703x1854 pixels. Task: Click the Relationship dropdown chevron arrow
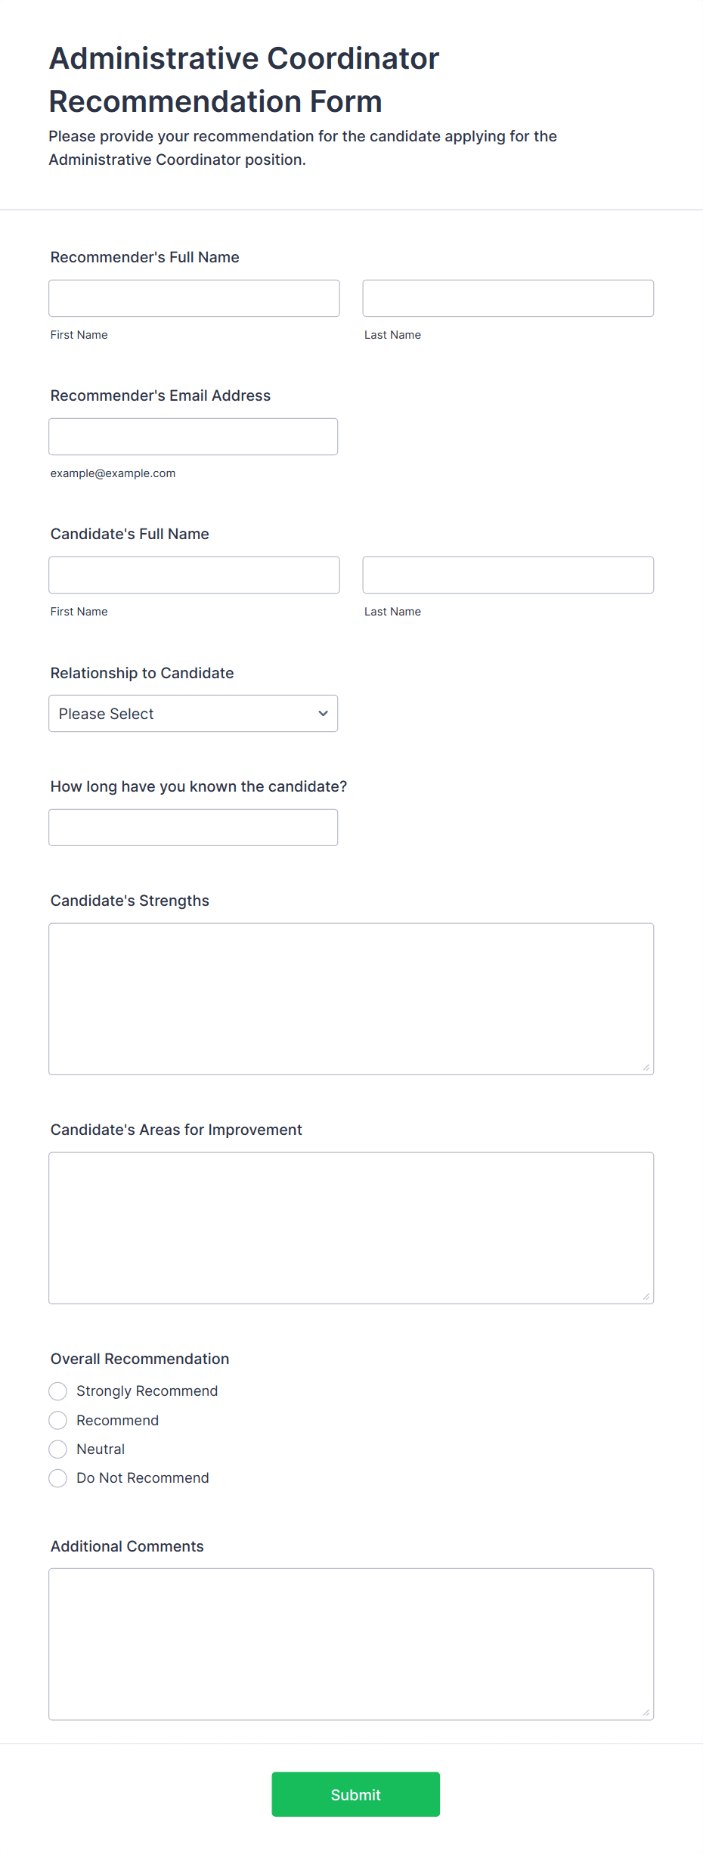323,713
